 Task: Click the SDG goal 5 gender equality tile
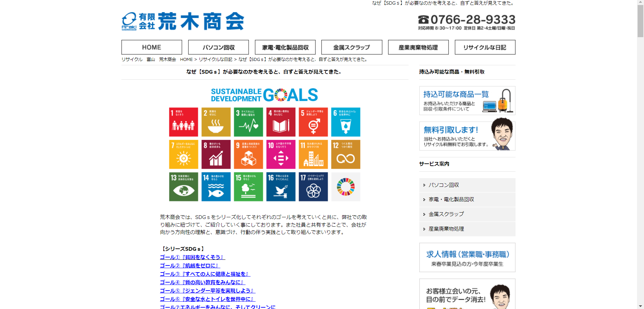pyautogui.click(x=313, y=122)
